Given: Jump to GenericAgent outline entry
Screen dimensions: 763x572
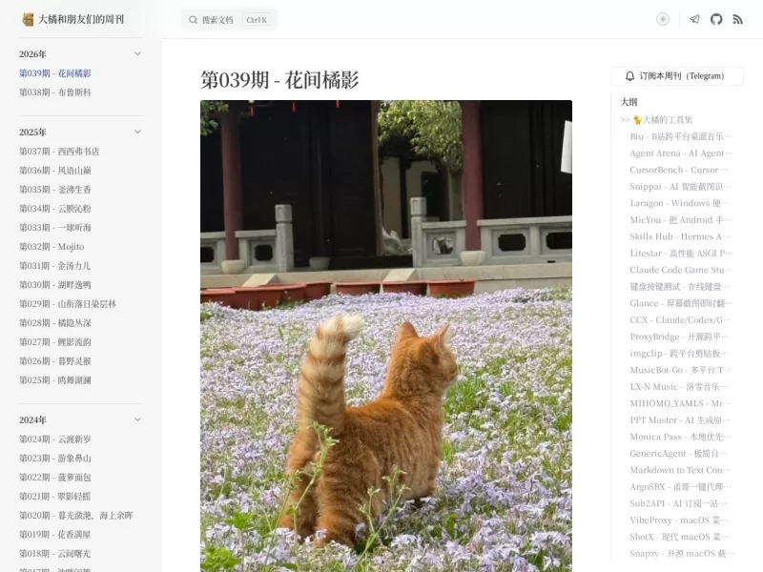Looking at the screenshot, I should pos(679,454).
